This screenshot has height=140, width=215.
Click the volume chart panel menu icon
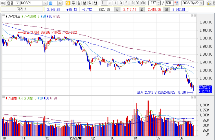point(4,97)
